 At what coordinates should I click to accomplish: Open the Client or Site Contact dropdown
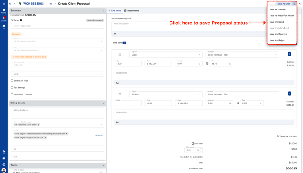coord(57,125)
